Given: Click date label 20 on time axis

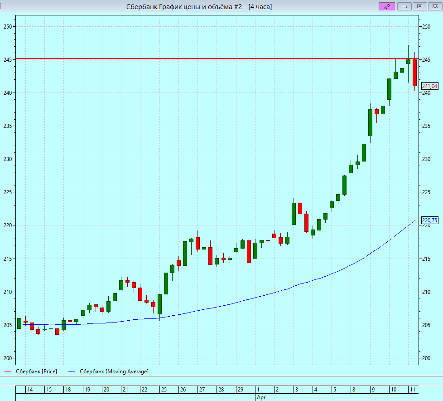Looking at the screenshot, I should point(106,390).
